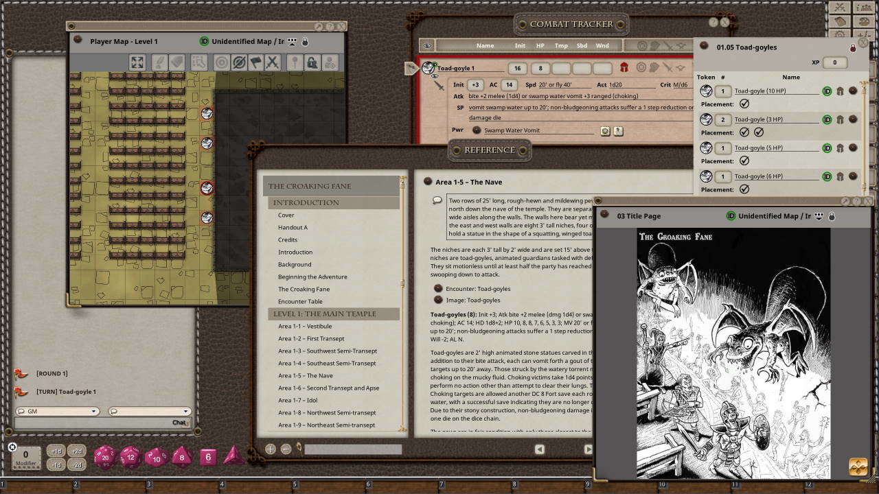This screenshot has height=494, width=879.
Task: Roll the pink d20 die
Action: tap(104, 457)
